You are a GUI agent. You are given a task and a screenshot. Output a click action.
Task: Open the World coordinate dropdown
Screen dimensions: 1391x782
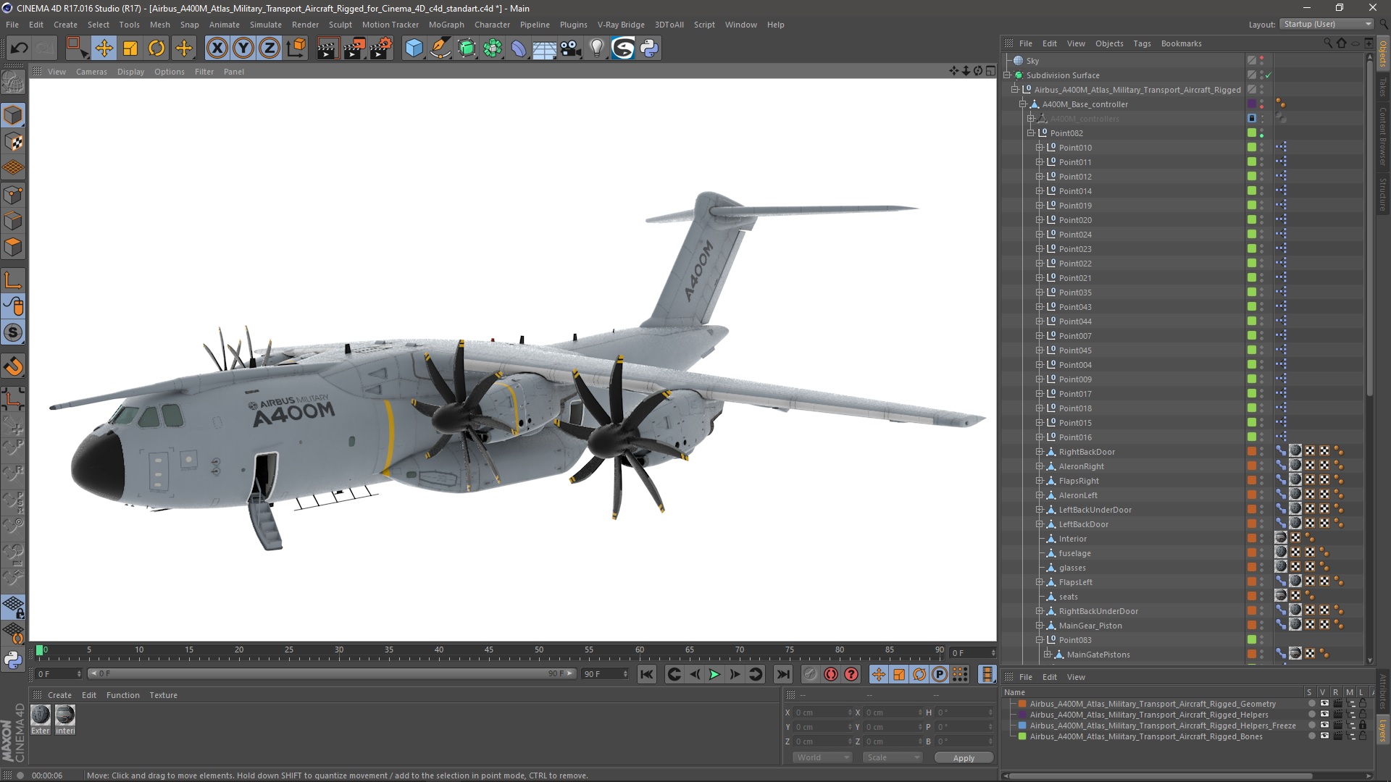pyautogui.click(x=822, y=757)
